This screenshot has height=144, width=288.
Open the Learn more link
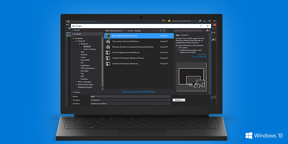(202, 55)
